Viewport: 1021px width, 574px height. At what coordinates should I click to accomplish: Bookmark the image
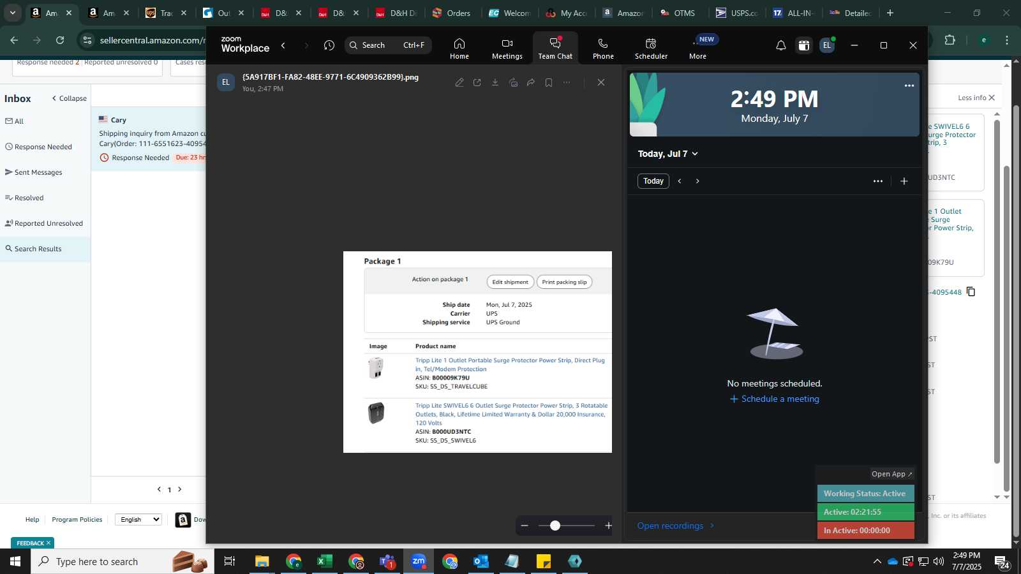pyautogui.click(x=549, y=82)
